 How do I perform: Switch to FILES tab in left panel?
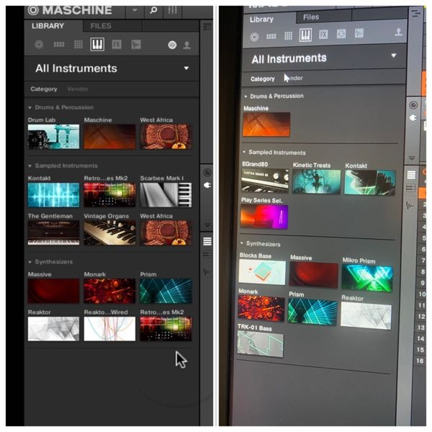point(101,26)
